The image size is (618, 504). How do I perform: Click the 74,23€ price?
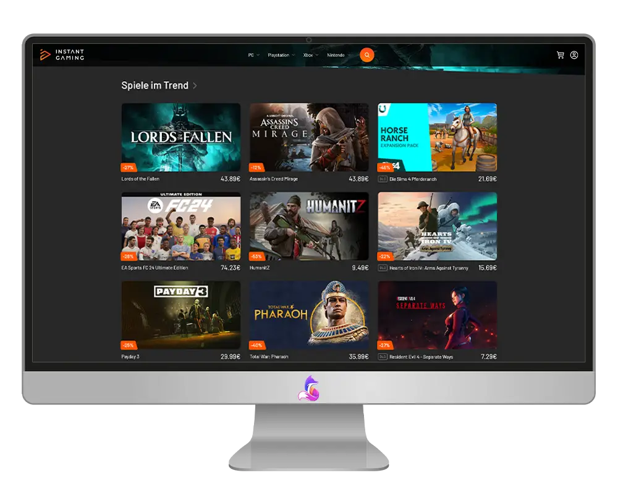(230, 268)
